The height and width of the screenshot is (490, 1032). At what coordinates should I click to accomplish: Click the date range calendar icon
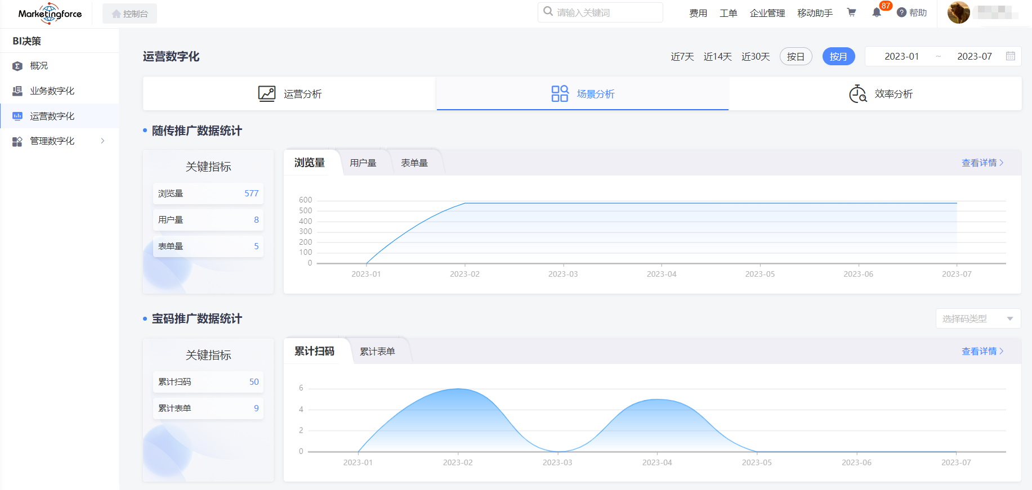point(1011,56)
